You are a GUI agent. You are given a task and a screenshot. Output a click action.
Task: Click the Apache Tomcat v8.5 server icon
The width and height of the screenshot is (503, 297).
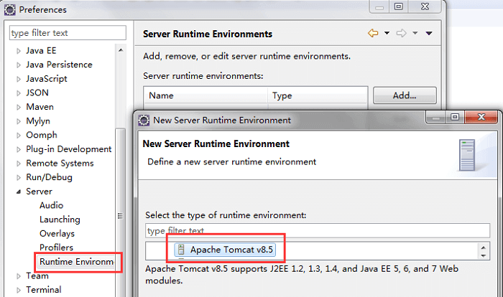point(181,250)
